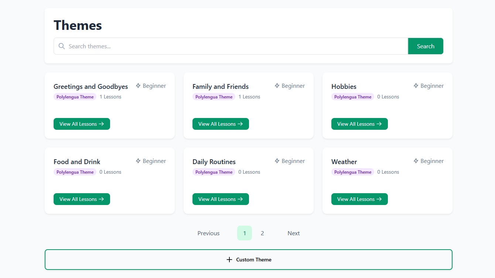This screenshot has height=278, width=495.
Task: Click lightning bolt icon on Family and Friends card
Action: click(277, 86)
